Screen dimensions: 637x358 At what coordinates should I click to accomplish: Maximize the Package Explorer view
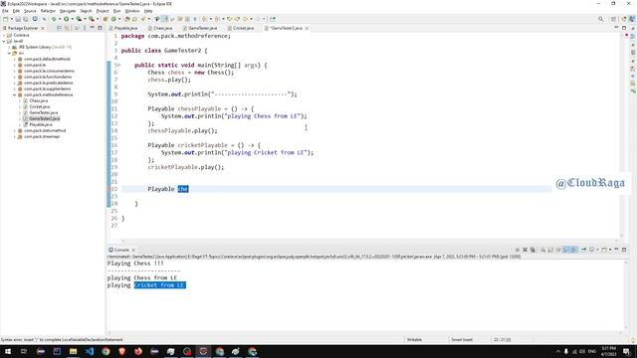tap(100, 28)
